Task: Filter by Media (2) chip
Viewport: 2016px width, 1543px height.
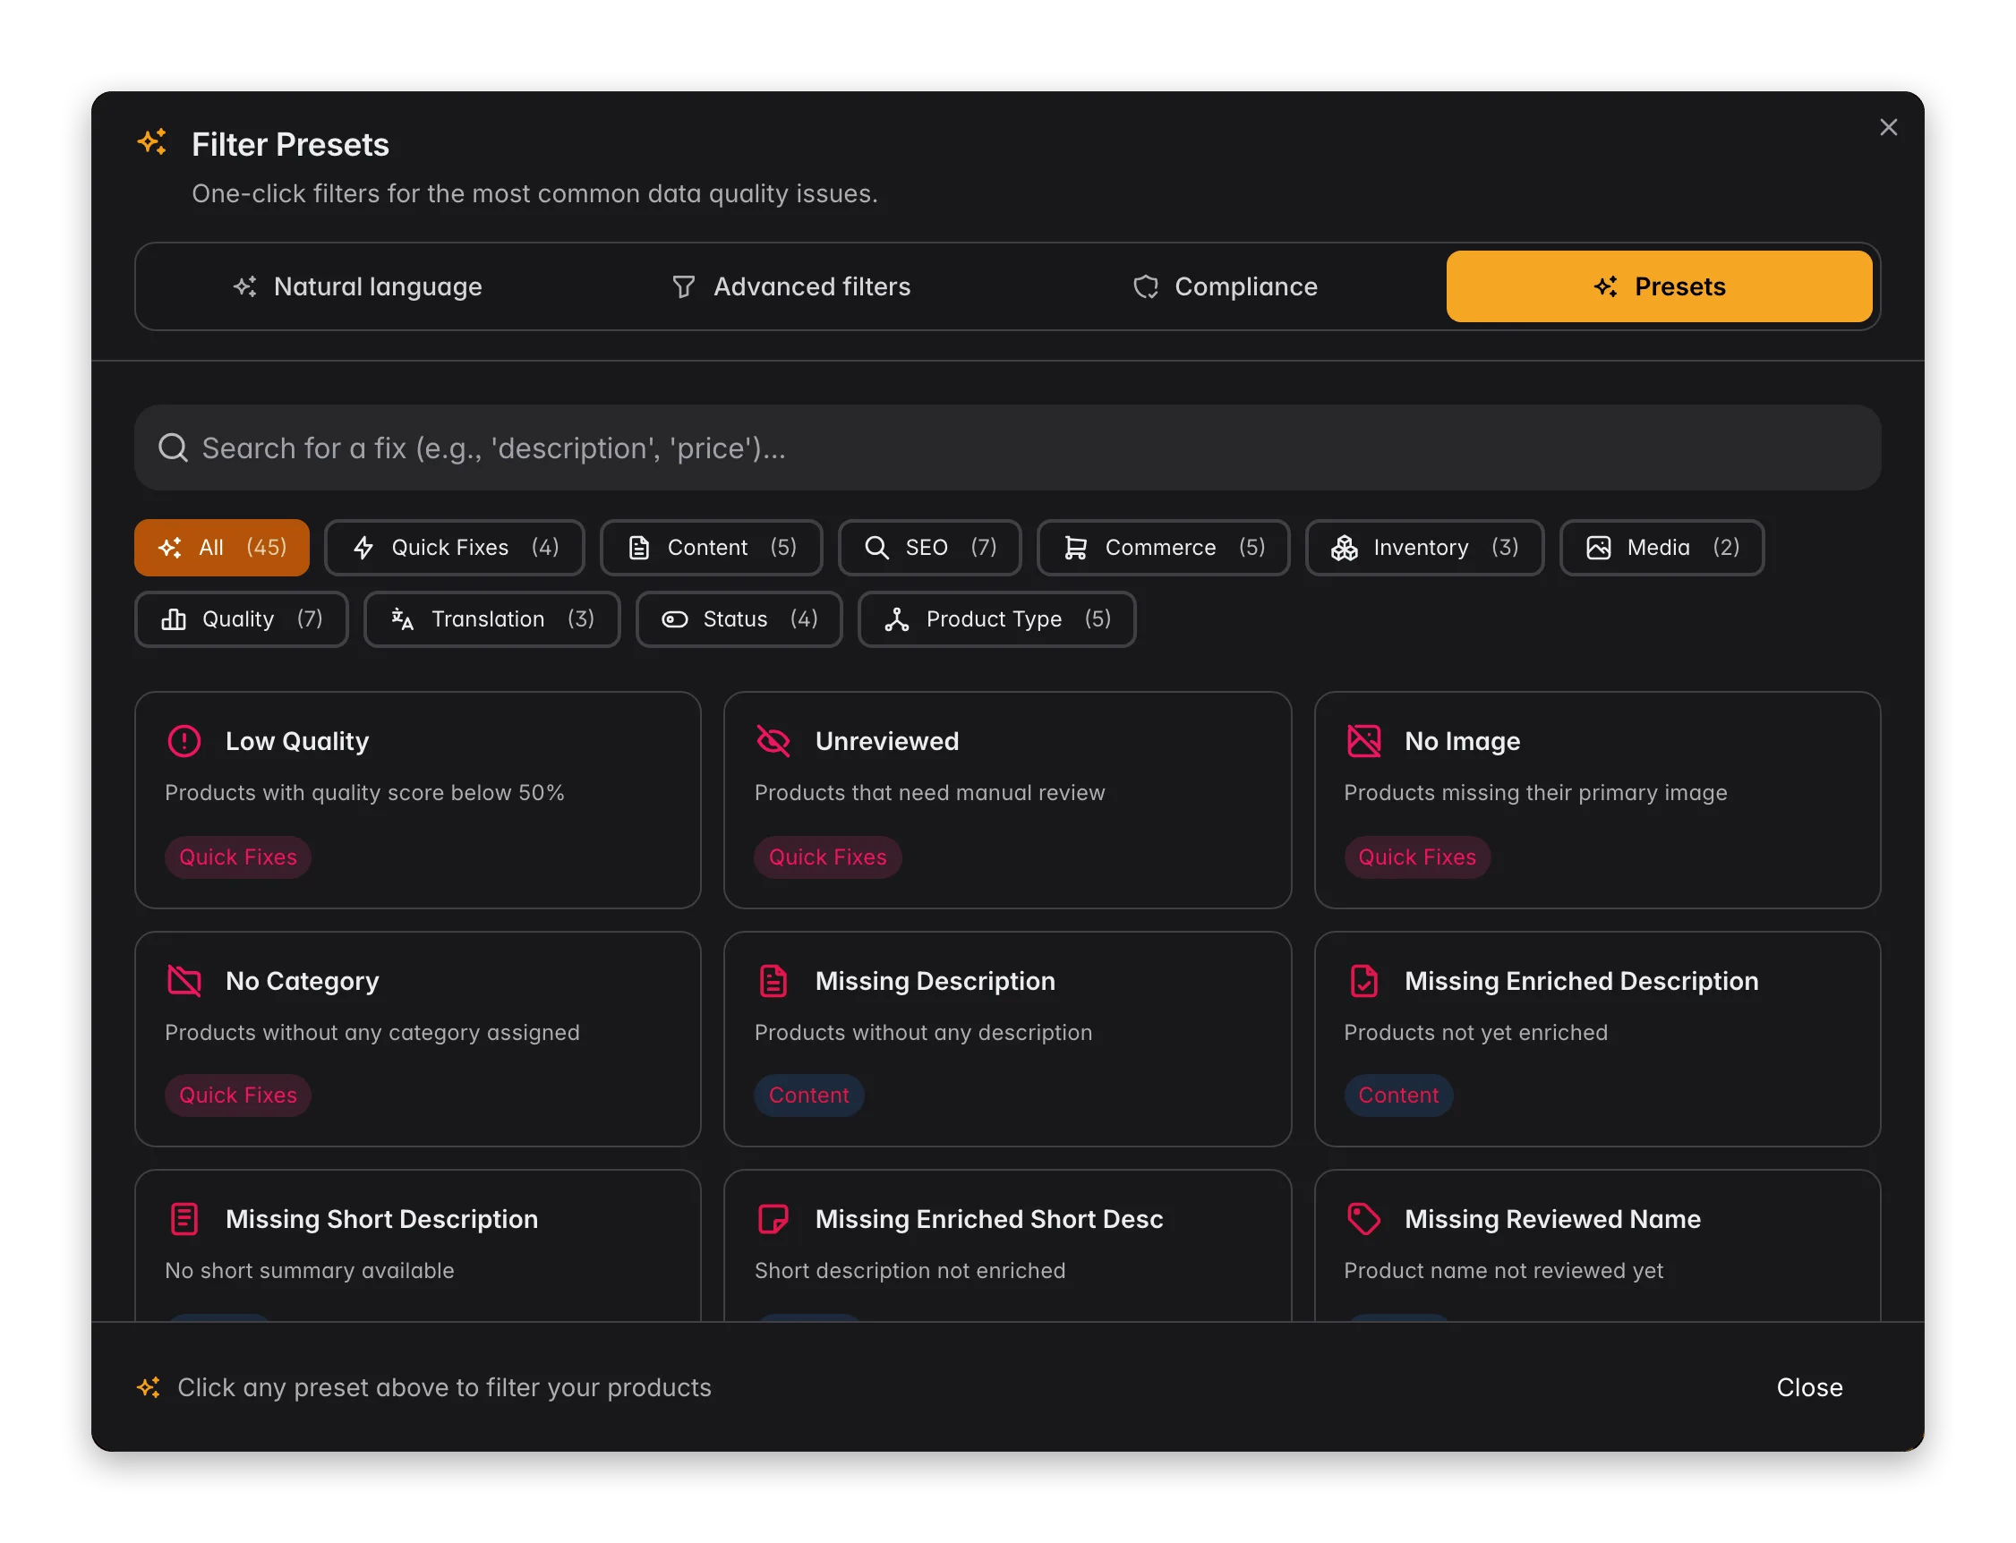Action: tap(1661, 549)
